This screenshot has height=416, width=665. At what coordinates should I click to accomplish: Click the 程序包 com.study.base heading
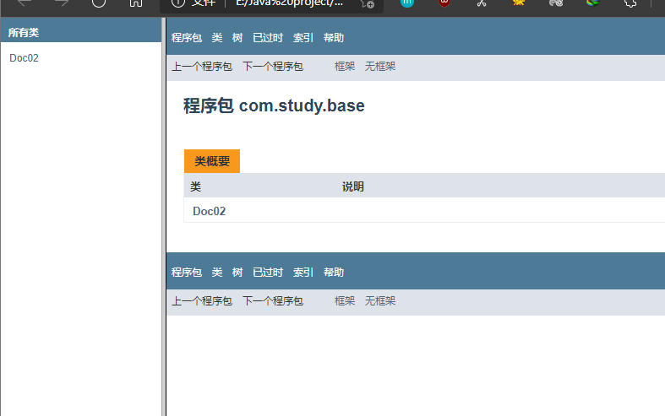pyautogui.click(x=274, y=105)
